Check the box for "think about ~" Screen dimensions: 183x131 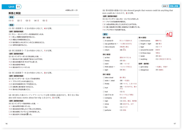coord(104,67)
